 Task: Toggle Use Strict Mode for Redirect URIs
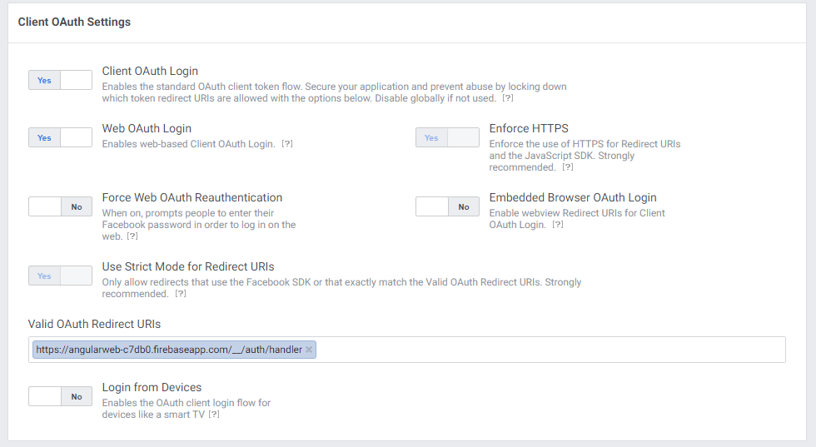point(60,276)
